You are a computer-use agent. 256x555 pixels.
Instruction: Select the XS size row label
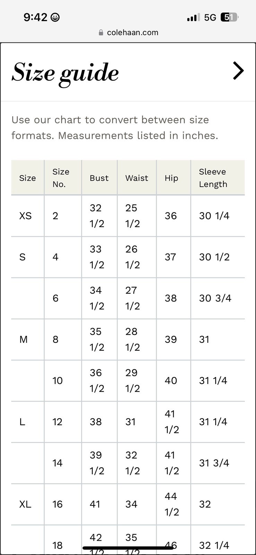point(25,216)
